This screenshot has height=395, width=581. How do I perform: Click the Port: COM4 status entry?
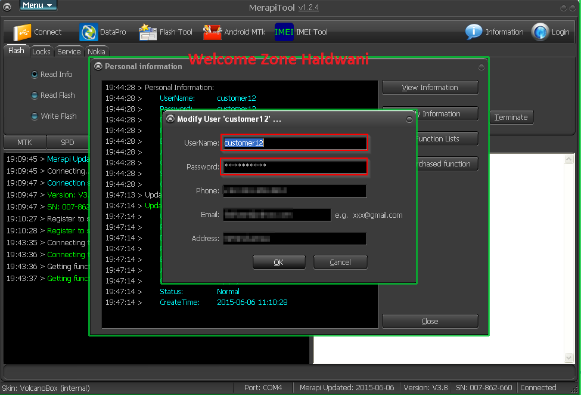coord(263,388)
